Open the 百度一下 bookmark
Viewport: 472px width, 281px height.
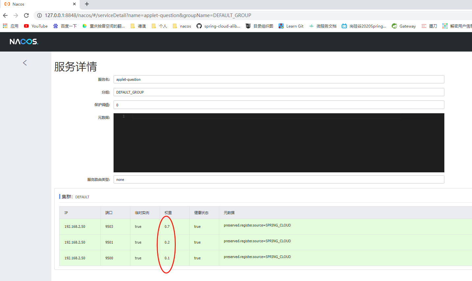pyautogui.click(x=65, y=26)
